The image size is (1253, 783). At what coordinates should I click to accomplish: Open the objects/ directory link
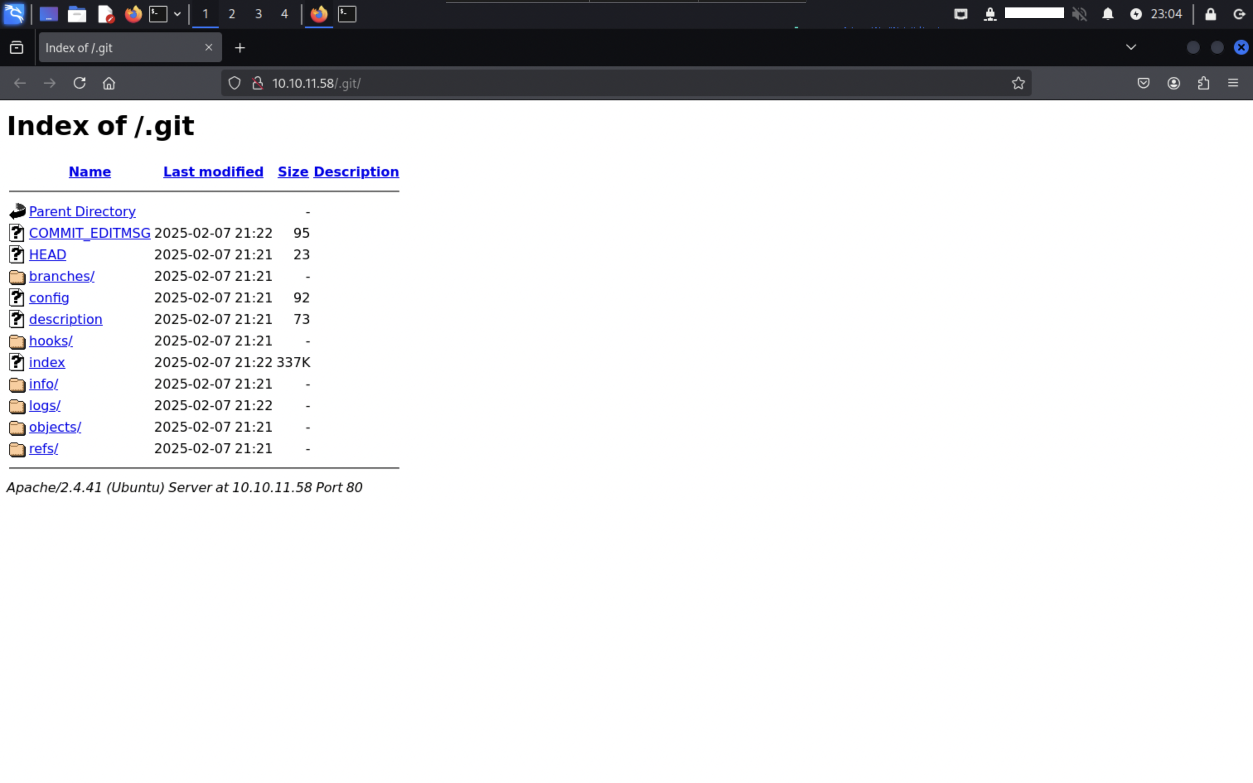tap(55, 427)
